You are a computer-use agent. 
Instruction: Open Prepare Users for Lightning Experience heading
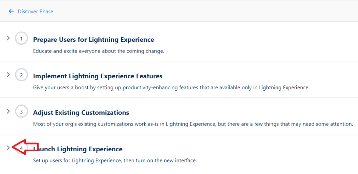coord(93,40)
